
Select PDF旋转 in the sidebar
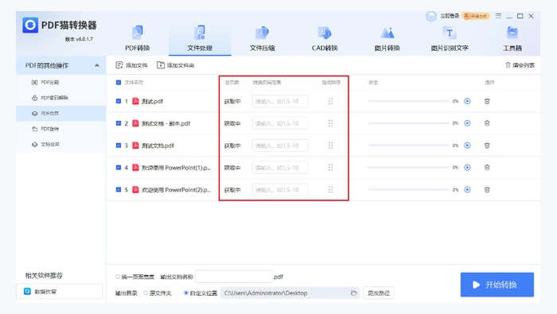pos(60,129)
